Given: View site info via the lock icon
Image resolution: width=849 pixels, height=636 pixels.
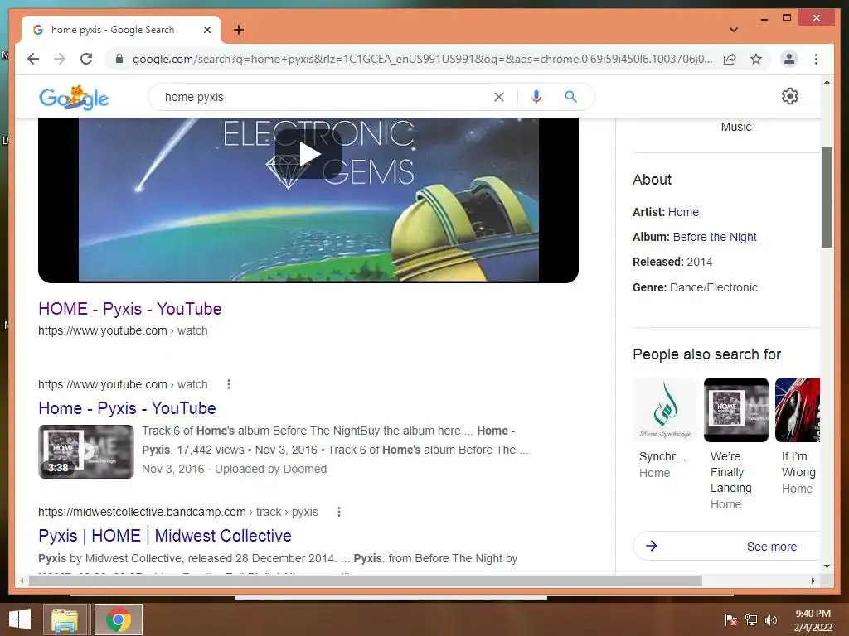Looking at the screenshot, I should pyautogui.click(x=119, y=59).
